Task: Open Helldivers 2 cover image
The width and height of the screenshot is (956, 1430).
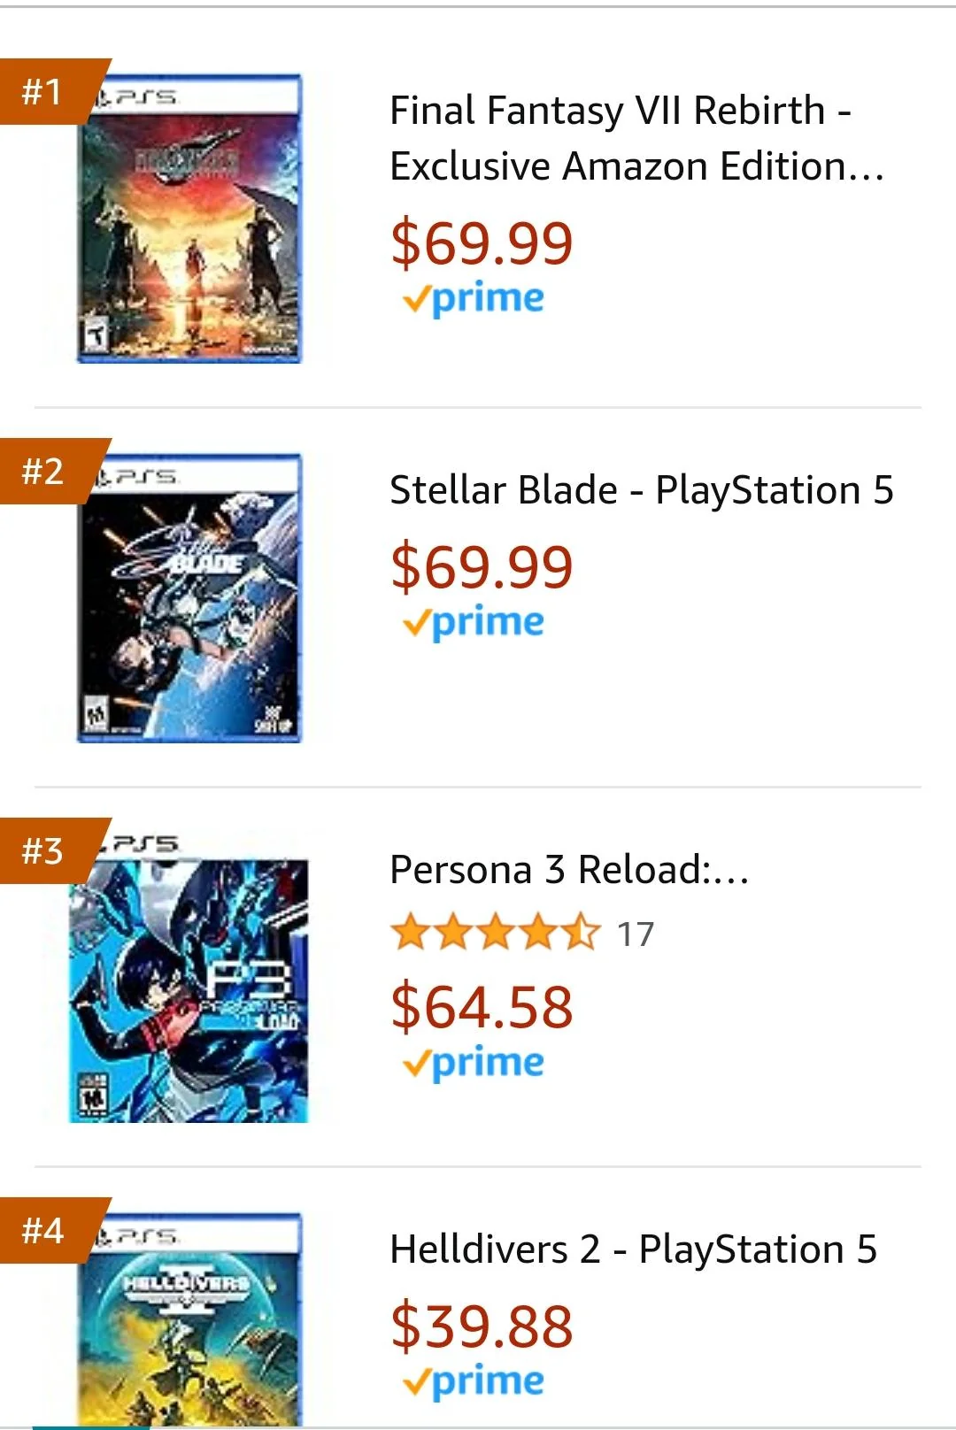Action: (189, 1319)
